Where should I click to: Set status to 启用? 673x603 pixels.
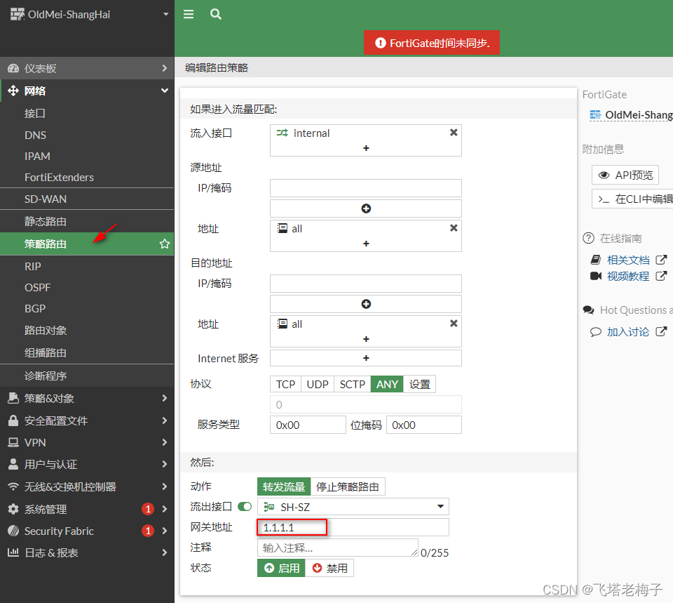281,568
